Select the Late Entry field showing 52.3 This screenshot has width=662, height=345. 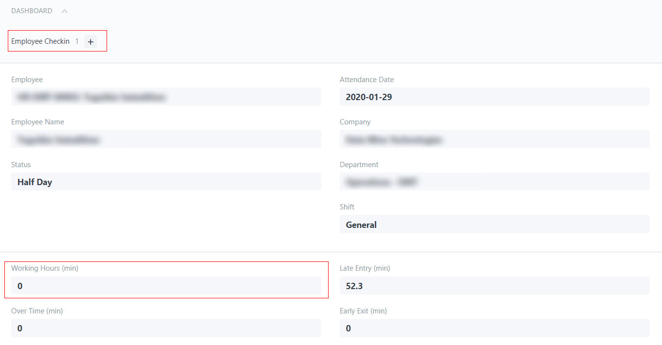click(x=494, y=286)
